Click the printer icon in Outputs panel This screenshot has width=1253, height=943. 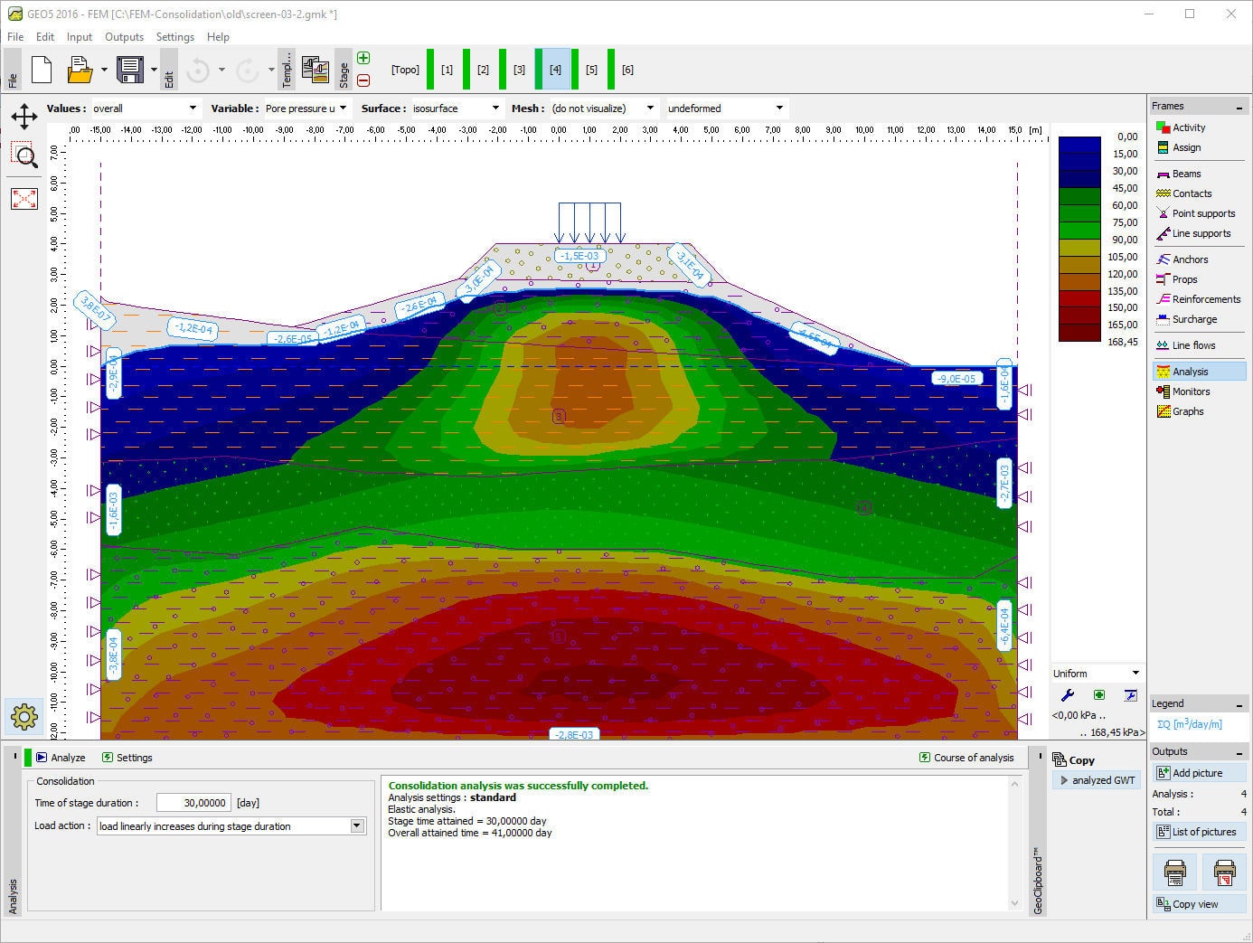(x=1174, y=871)
